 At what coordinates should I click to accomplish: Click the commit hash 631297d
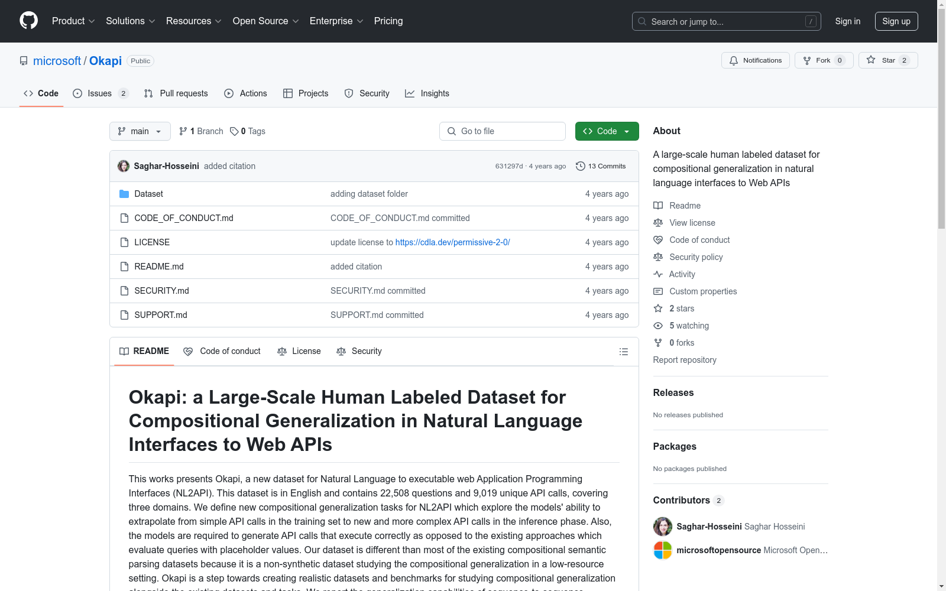coord(509,166)
